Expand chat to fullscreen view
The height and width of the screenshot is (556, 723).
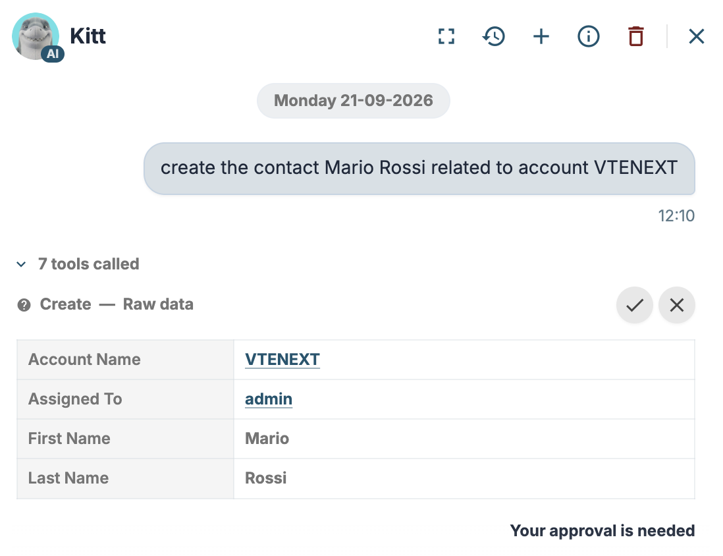pos(446,36)
